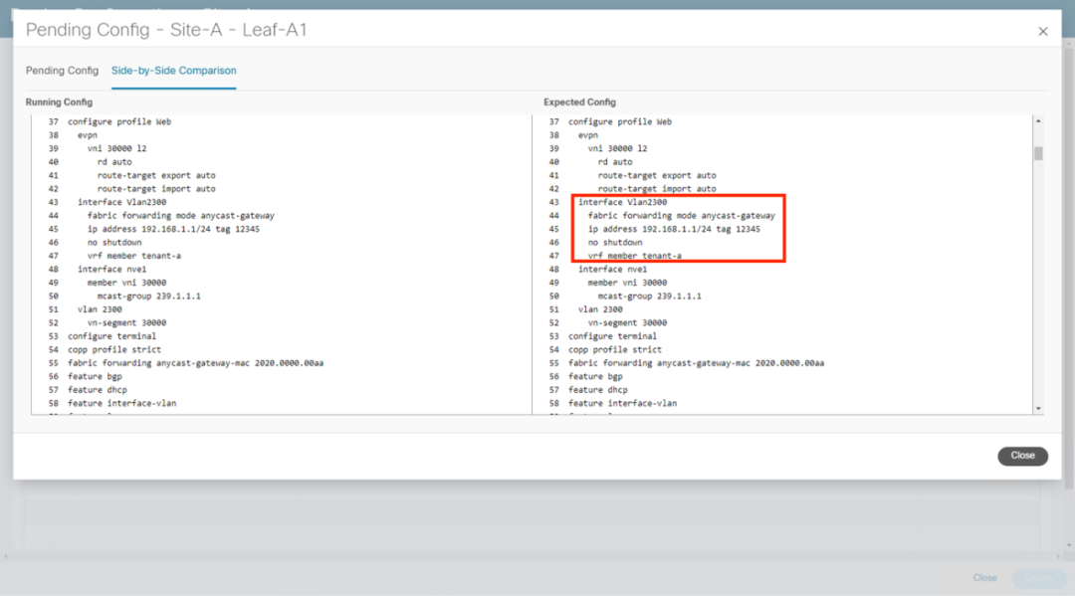Click expected config feature bgp line
Viewport: 1075px width, 596px height.
(595, 377)
